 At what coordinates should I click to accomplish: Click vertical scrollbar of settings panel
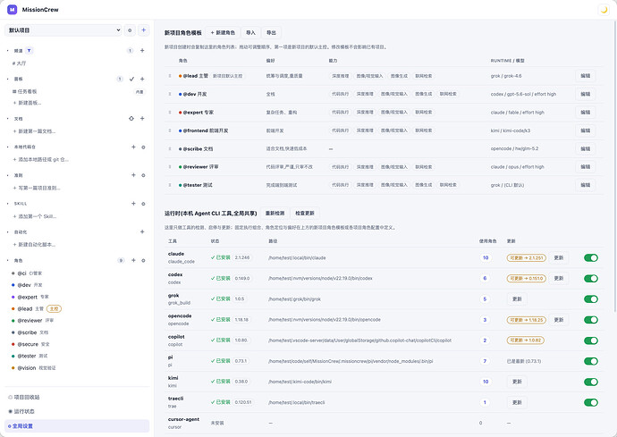(x=614, y=165)
